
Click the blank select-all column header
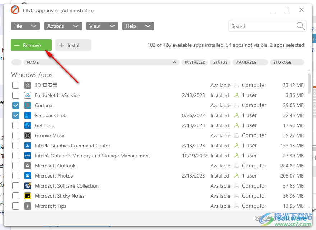point(17,62)
